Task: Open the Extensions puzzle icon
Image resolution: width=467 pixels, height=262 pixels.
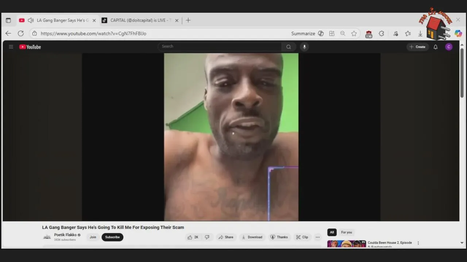Action: click(382, 33)
